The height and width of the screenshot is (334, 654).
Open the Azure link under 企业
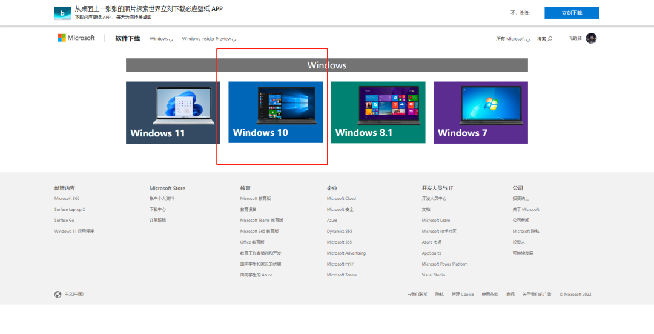click(332, 221)
